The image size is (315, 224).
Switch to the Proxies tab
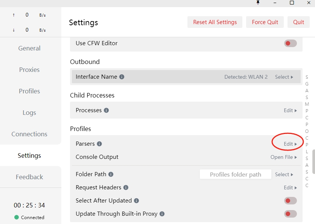[x=29, y=70]
